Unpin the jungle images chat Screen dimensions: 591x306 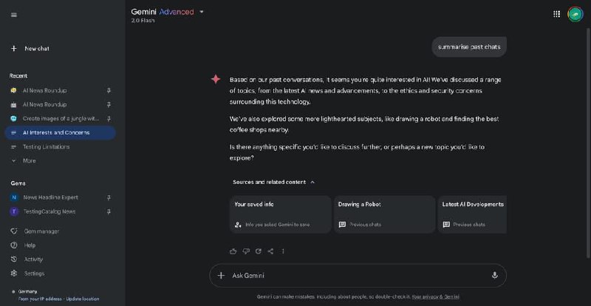pyautogui.click(x=109, y=118)
